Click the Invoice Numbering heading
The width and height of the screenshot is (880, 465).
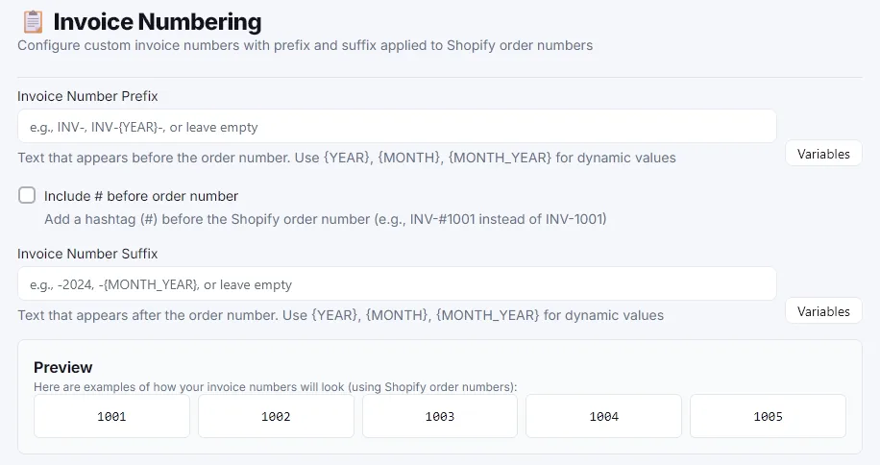[x=158, y=22]
